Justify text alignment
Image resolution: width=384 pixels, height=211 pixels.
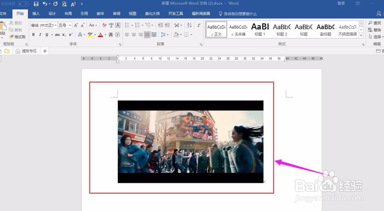click(147, 35)
